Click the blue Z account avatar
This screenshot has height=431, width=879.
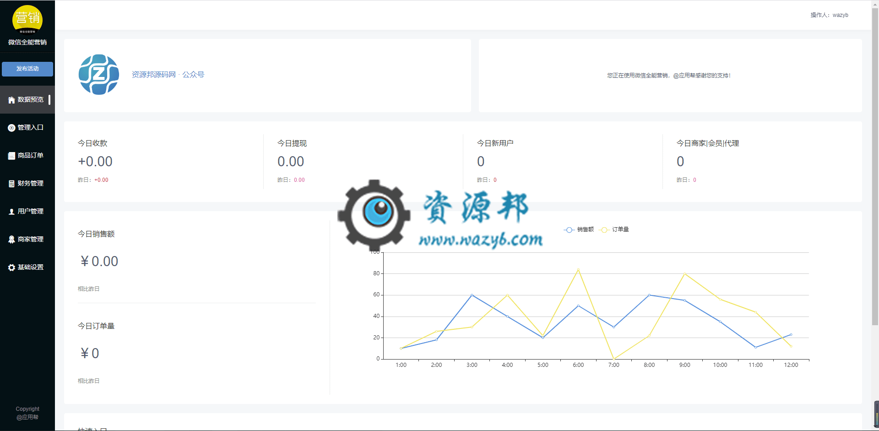[99, 75]
